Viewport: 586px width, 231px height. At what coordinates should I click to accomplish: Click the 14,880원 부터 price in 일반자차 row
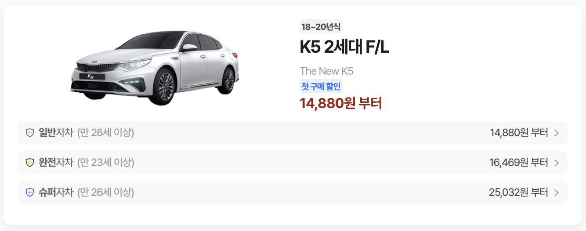tap(519, 133)
